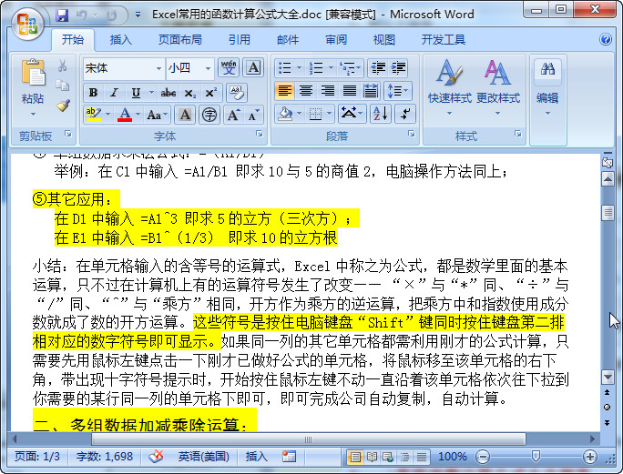Apply strikethrough formatting

(169, 94)
